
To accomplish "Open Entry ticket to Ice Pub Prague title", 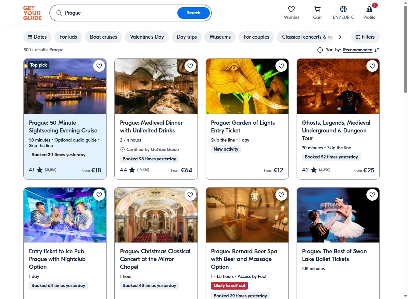I will (x=57, y=259).
